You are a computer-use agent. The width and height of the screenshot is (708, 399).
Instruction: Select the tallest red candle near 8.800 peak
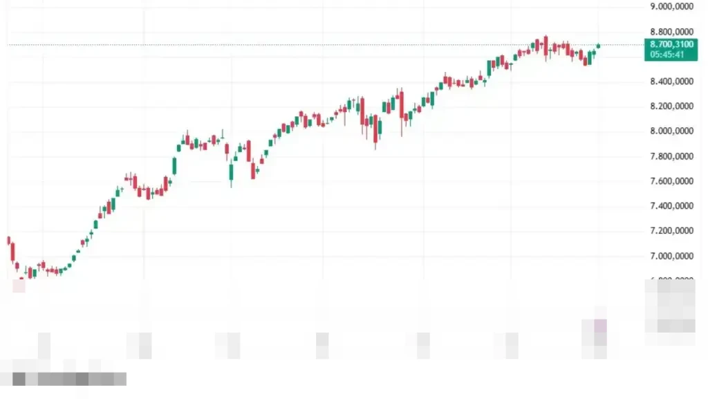point(546,46)
